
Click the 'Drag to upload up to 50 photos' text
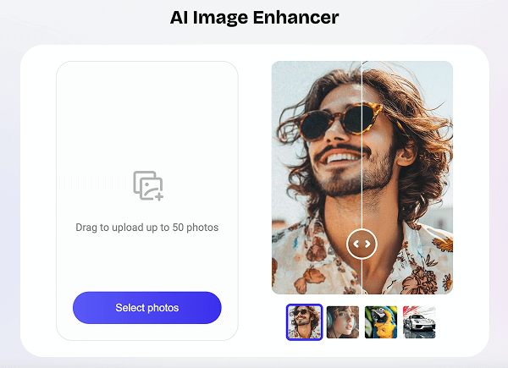coord(147,227)
